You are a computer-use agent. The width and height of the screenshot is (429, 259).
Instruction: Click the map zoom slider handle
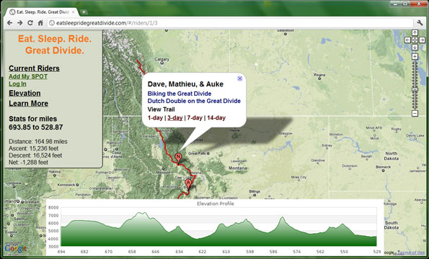(x=415, y=89)
